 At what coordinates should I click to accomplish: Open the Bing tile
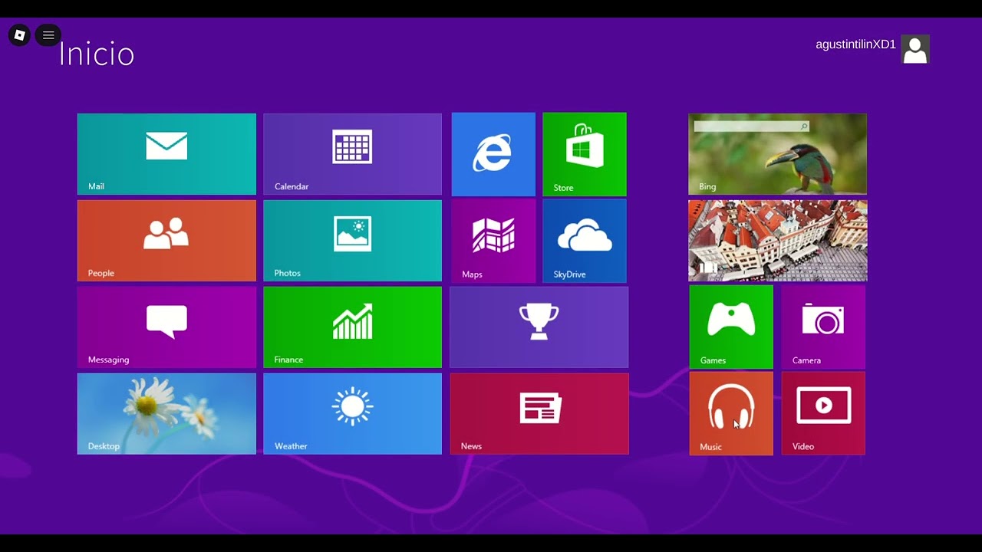point(778,154)
